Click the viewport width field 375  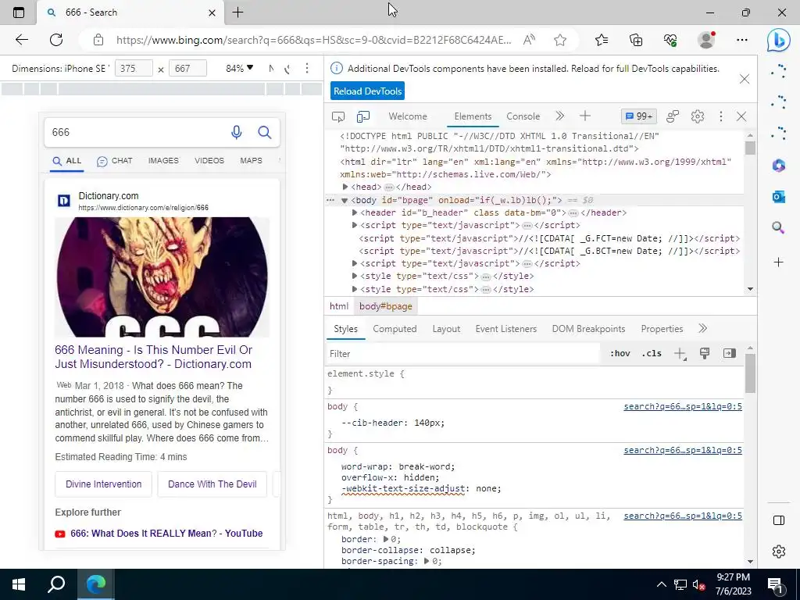(x=134, y=69)
